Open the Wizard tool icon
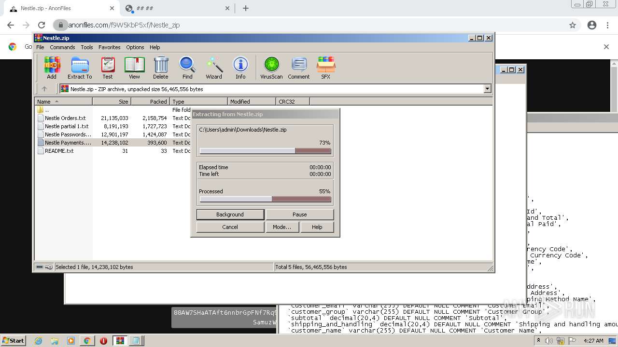The width and height of the screenshot is (618, 347). (214, 67)
